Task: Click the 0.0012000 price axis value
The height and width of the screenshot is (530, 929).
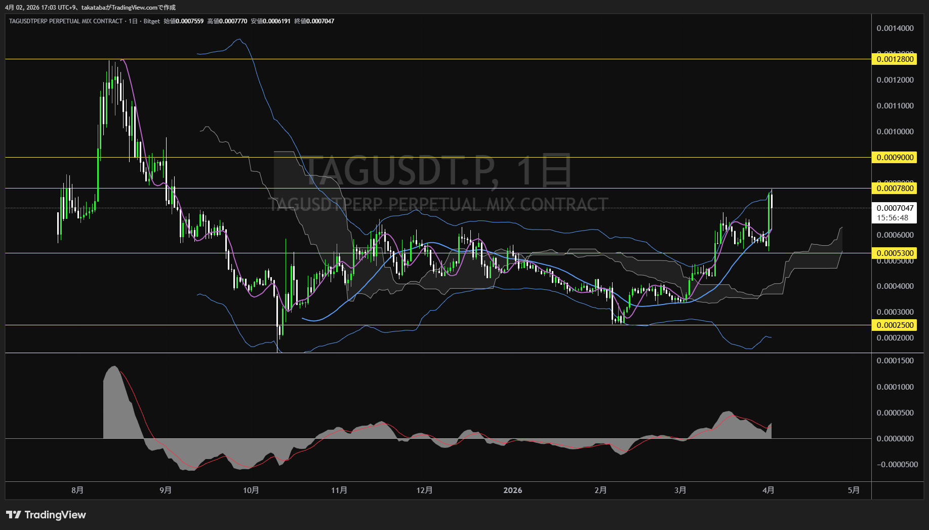Action: (x=895, y=80)
